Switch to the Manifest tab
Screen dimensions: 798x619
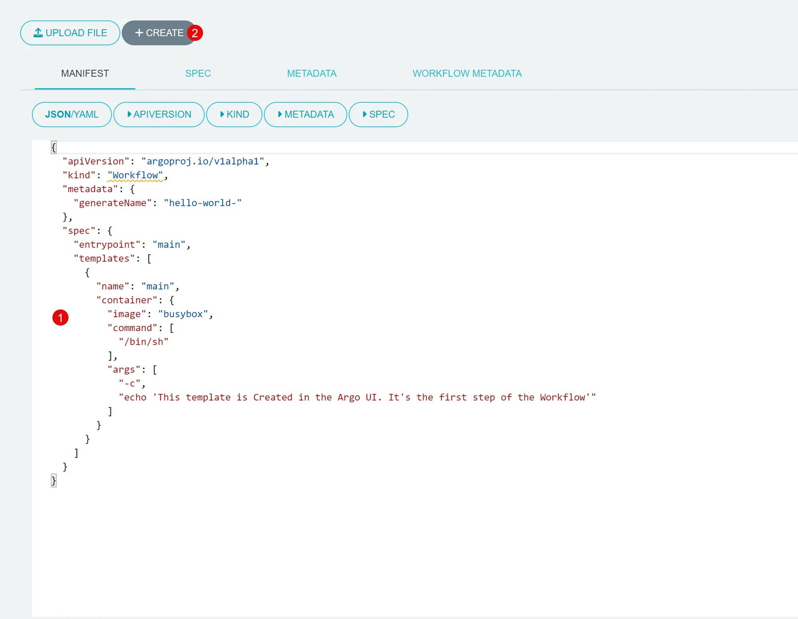point(85,74)
